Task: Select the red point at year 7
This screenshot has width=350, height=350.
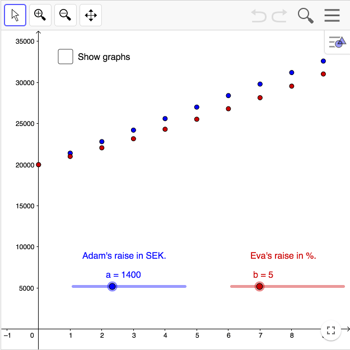Action: 260,98
